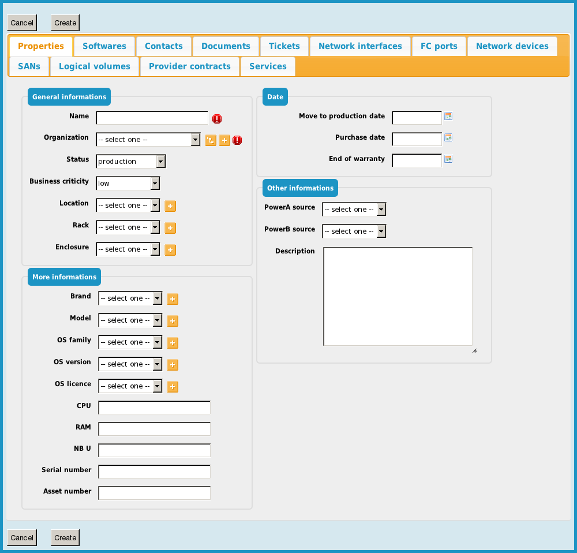The height and width of the screenshot is (553, 577).
Task: Click into the Name text field
Action: pos(152,118)
